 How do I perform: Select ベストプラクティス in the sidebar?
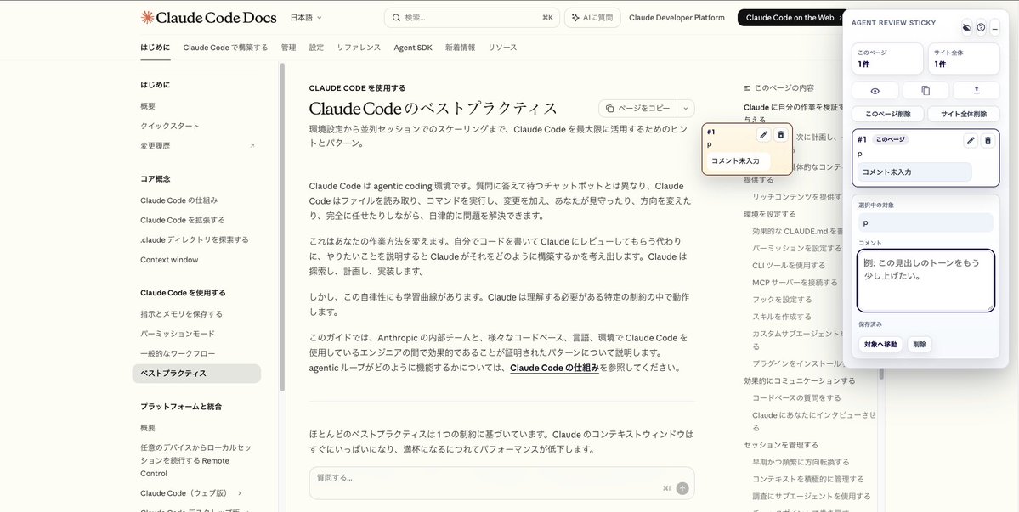coord(196,373)
